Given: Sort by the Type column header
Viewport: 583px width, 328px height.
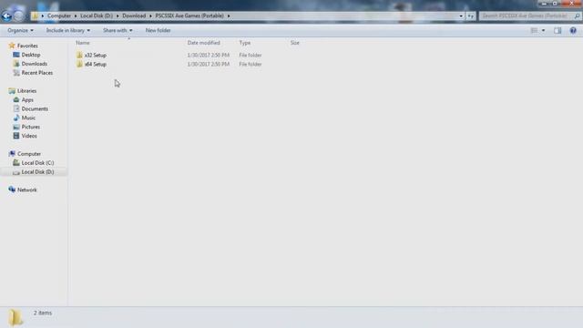Looking at the screenshot, I should point(245,43).
